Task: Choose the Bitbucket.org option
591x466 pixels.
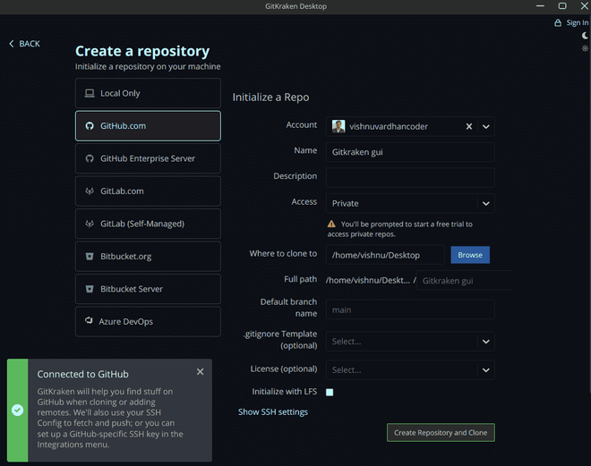Action: click(148, 256)
